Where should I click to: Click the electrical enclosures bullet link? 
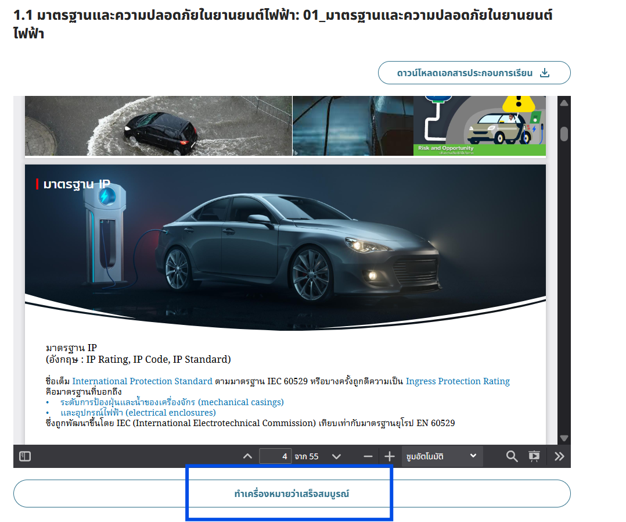click(x=138, y=413)
